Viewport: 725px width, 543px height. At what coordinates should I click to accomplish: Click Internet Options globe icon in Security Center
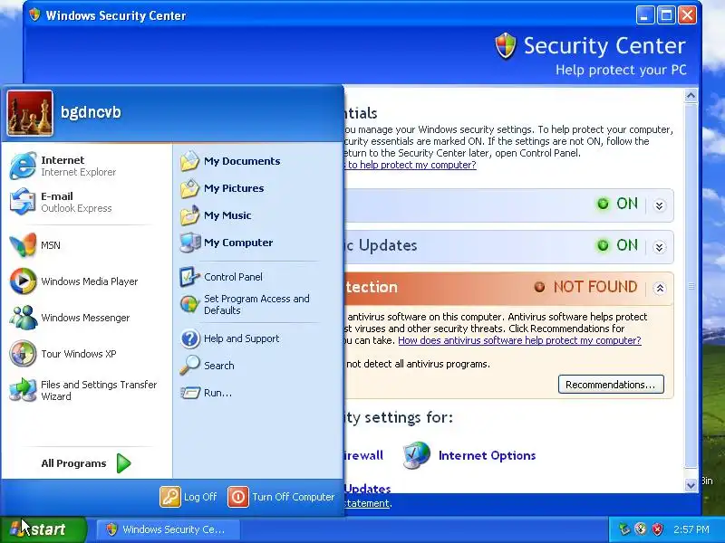(x=416, y=455)
